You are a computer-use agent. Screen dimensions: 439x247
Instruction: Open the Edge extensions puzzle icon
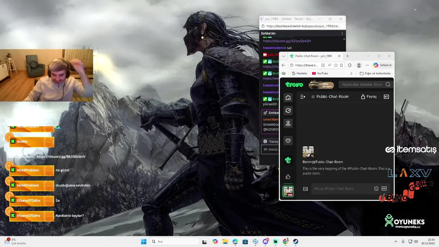pos(349,65)
